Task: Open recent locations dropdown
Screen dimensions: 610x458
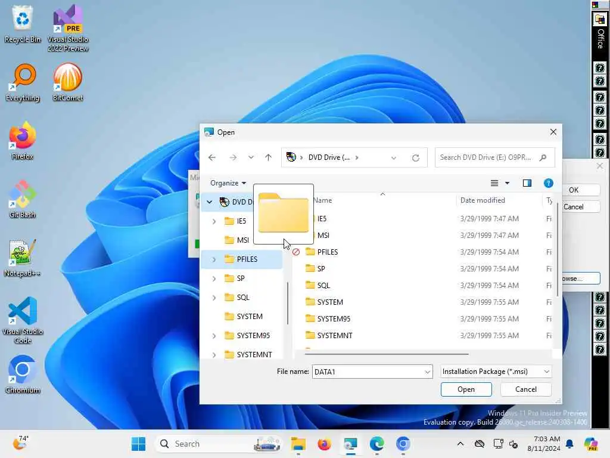Action: tap(251, 157)
